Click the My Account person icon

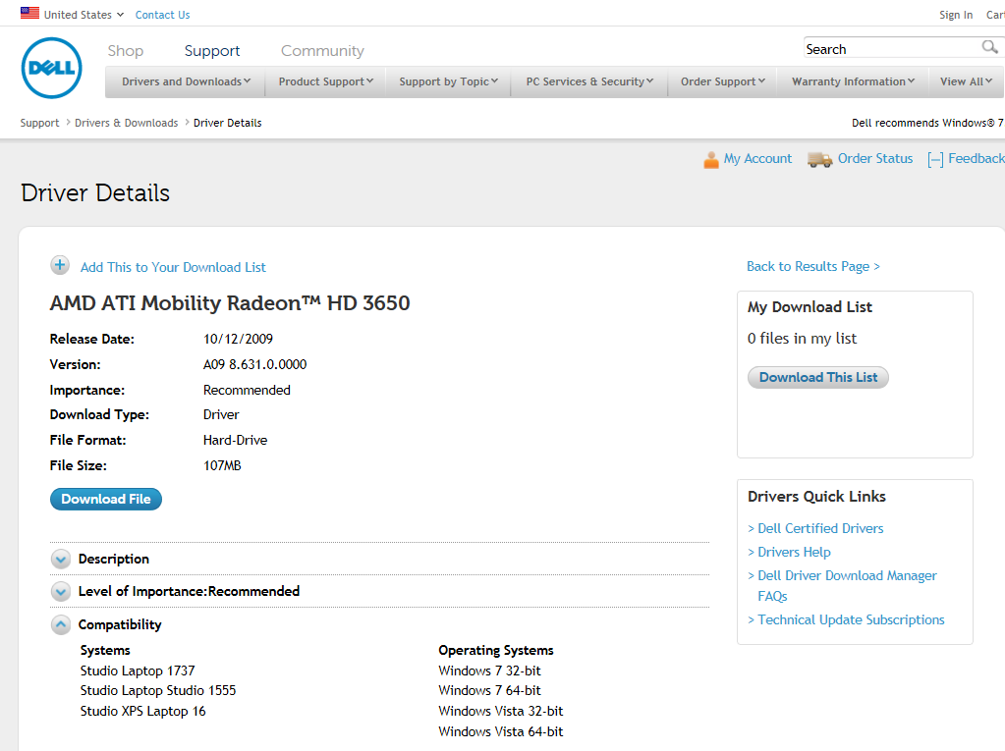(x=711, y=159)
